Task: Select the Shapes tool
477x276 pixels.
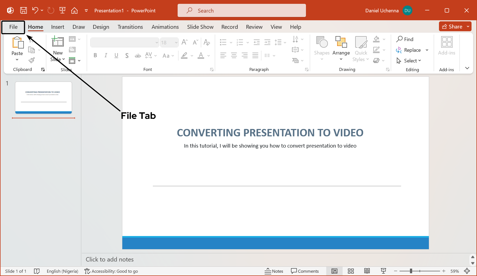Action: click(322, 48)
